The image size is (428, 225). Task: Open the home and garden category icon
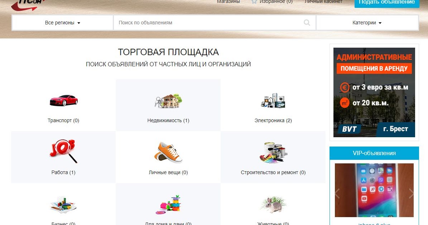coord(168,205)
